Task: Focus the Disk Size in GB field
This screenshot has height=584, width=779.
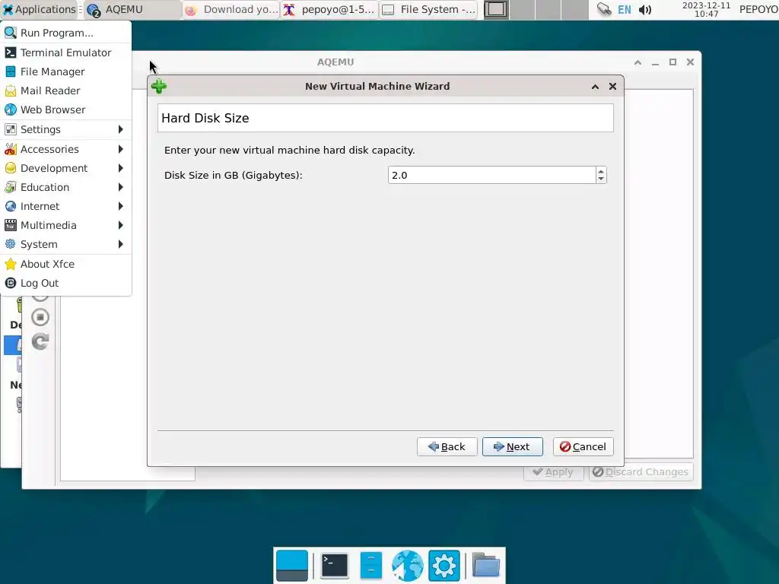Action: [x=492, y=175]
